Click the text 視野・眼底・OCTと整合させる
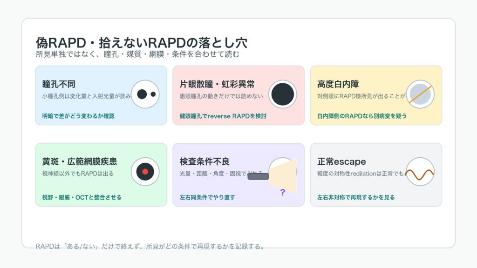Image resolution: width=477 pixels, height=268 pixels. (x=82, y=197)
